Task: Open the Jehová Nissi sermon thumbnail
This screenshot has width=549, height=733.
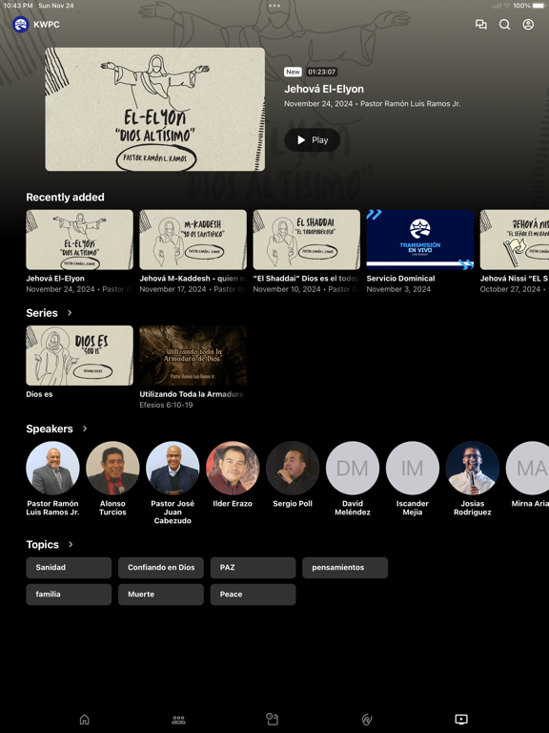Action: (515, 240)
